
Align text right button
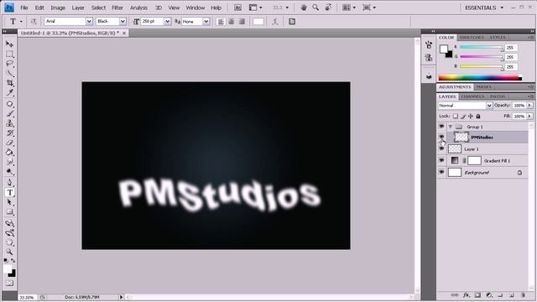pyautogui.click(x=242, y=22)
